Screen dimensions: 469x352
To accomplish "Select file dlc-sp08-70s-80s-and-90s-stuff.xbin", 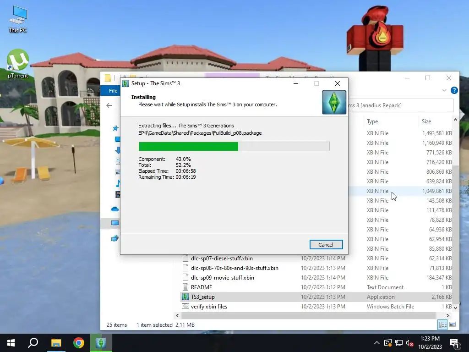I will (234, 268).
